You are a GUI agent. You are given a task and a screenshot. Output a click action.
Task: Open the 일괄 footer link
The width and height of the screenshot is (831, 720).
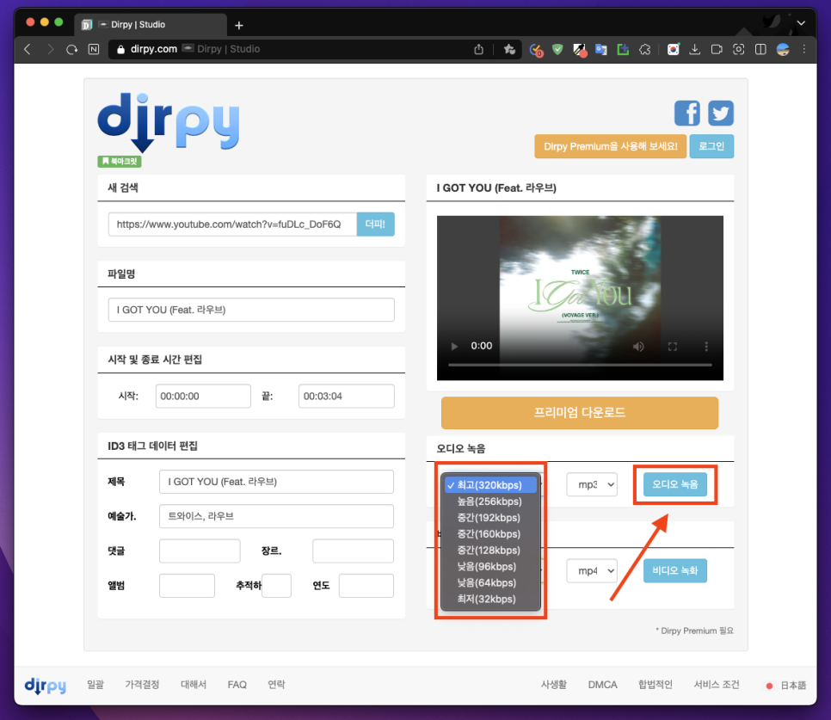click(x=95, y=685)
